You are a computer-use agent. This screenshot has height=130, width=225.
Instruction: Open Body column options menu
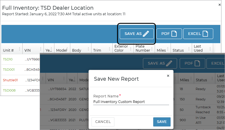[x=89, y=49]
